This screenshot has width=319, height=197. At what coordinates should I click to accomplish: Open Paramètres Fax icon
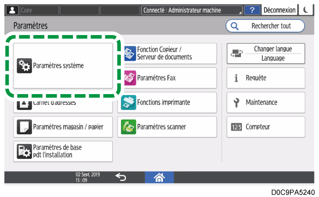[129, 78]
